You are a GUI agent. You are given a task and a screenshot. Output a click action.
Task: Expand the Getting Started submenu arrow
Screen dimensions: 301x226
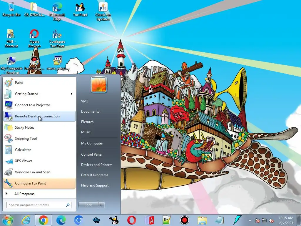pyautogui.click(x=72, y=94)
